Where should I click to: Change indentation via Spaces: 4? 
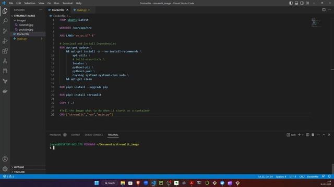(281, 177)
